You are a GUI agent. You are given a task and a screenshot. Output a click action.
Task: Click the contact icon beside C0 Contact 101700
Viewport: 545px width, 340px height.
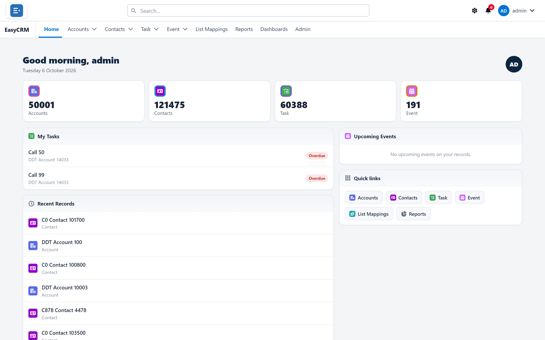pyautogui.click(x=33, y=223)
